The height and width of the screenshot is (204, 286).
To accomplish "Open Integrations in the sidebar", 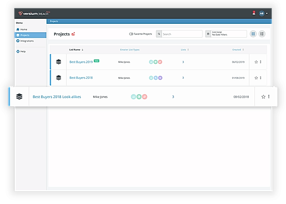I will (x=25, y=41).
